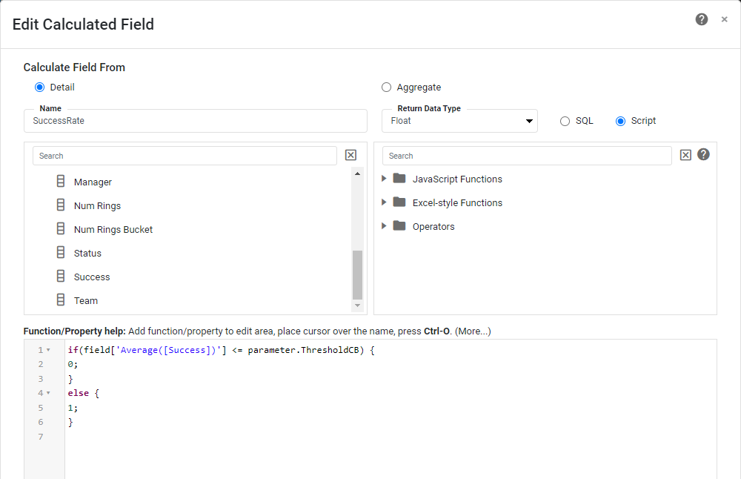The image size is (741, 479).
Task: Expand the Excel-style Functions tree node
Action: pos(384,202)
